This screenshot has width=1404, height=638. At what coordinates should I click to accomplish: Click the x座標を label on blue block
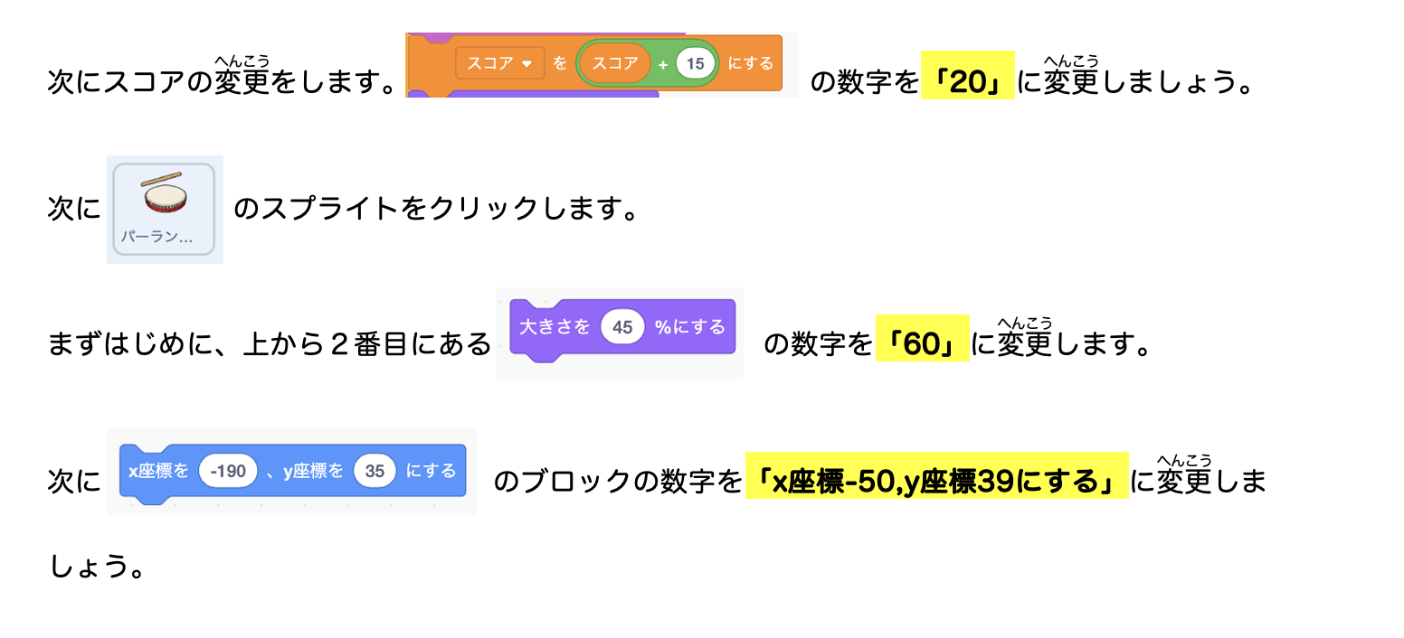pos(159,471)
